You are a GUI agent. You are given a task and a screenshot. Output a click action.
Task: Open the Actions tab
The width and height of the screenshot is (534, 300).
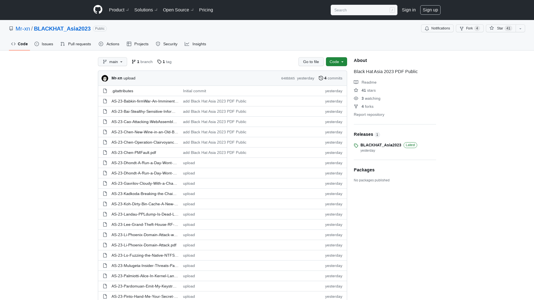click(x=109, y=44)
